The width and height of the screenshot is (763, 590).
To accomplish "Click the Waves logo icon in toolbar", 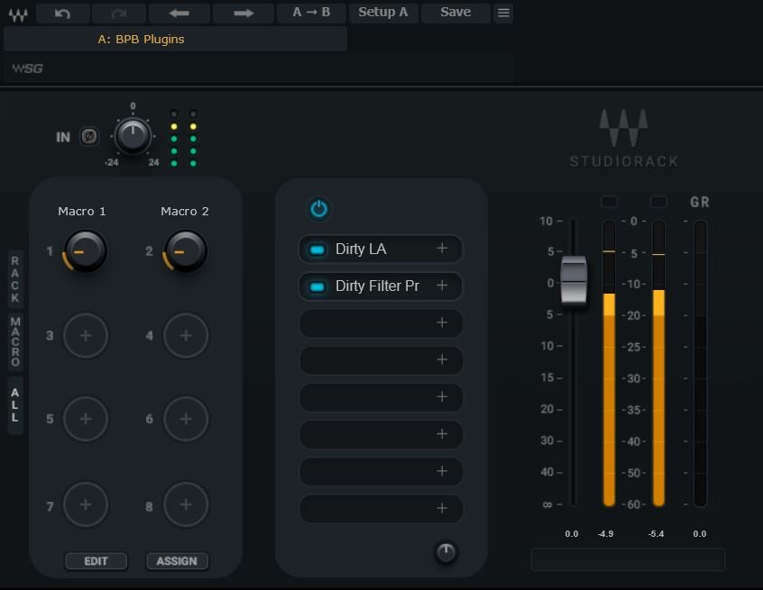I will pyautogui.click(x=17, y=14).
